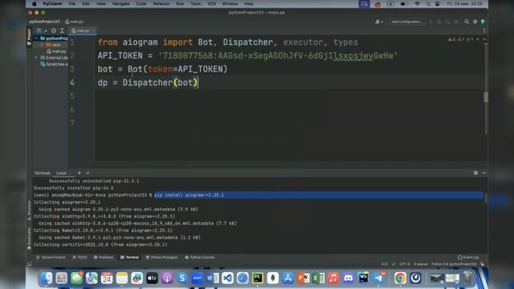Open the VCS menu

pyautogui.click(x=211, y=4)
